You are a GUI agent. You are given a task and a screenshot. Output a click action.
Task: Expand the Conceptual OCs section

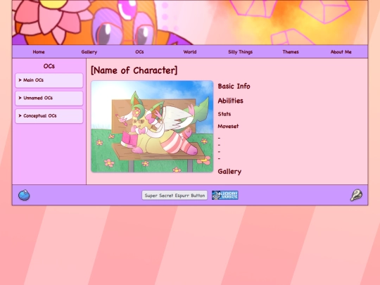(x=49, y=116)
